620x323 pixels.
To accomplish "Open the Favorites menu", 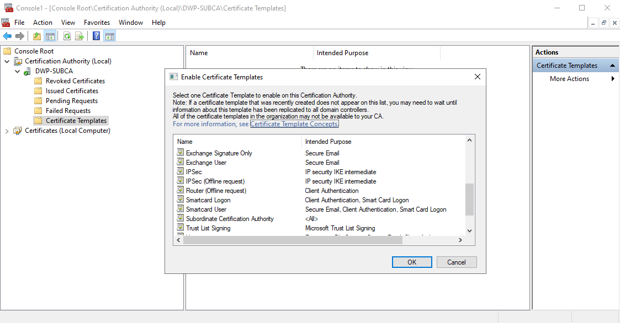I will 97,23.
